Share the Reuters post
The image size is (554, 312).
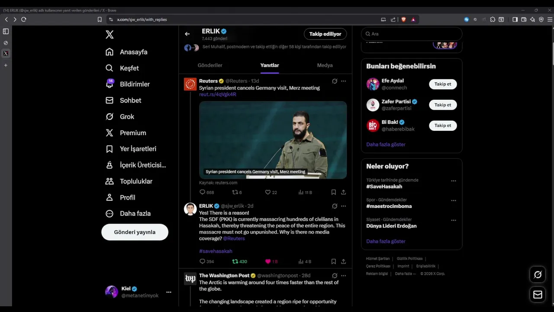pyautogui.click(x=344, y=192)
